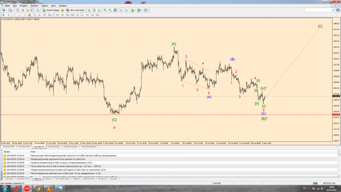Open news item about Канадский доллар укрепился

pos(58,159)
